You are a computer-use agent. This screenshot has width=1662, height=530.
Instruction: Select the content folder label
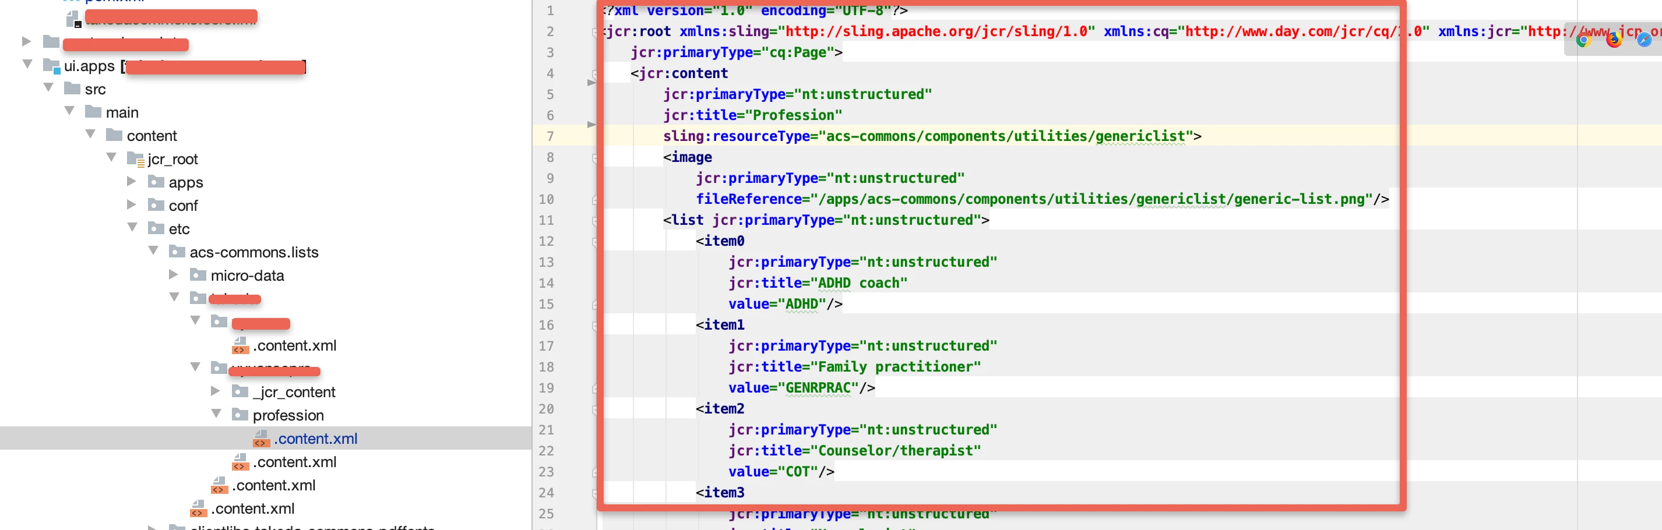(x=152, y=135)
